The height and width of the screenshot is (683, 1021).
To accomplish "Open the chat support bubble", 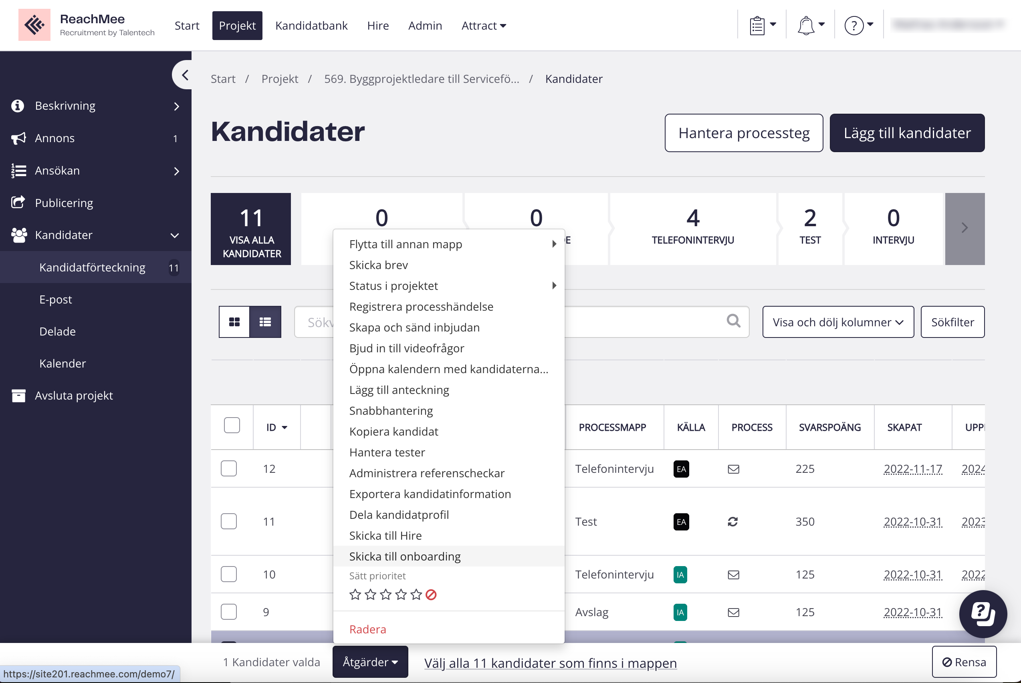I will point(983,614).
